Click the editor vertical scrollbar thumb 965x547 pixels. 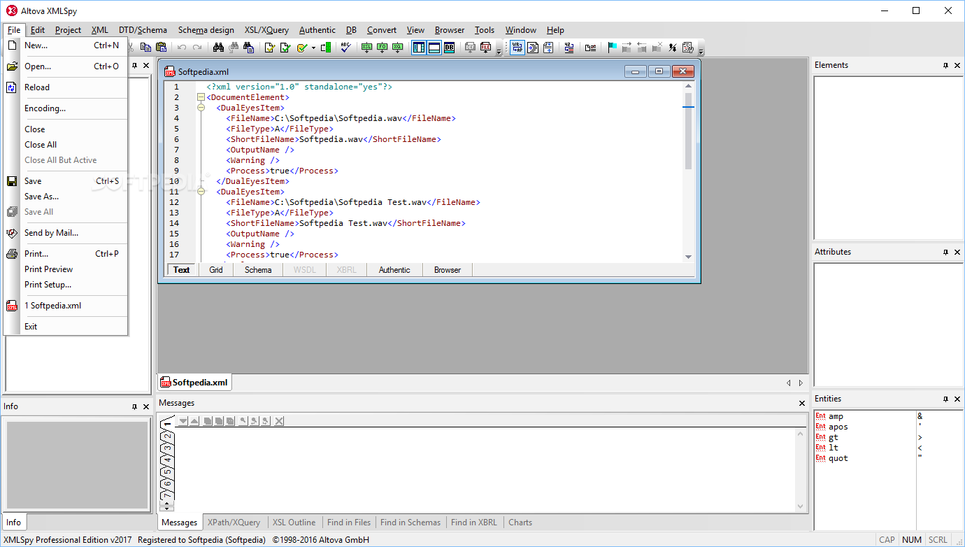pos(688,131)
